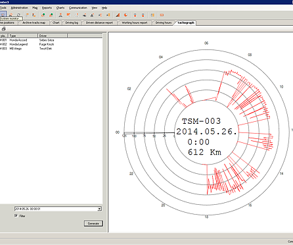Switch to the Archive tracks map tab

coord(34,22)
